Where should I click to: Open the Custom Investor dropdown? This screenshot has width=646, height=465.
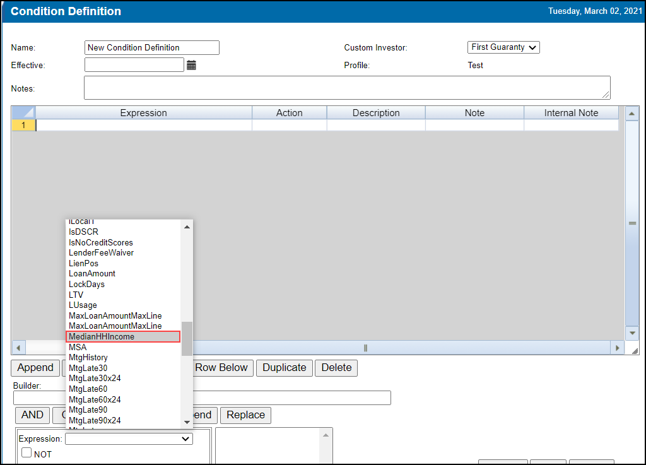[503, 47]
